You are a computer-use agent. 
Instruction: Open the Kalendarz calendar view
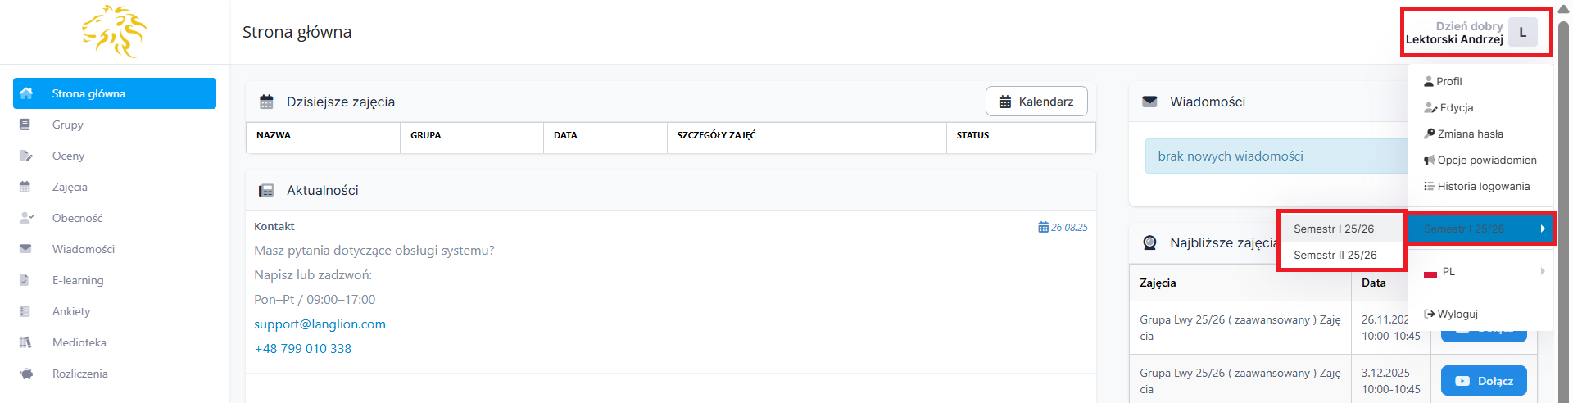1036,102
